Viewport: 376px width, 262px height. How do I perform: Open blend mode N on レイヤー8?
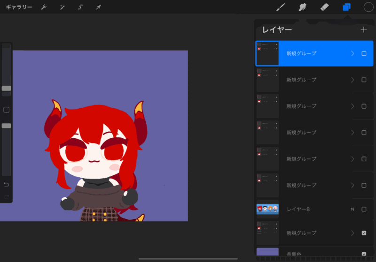click(x=352, y=209)
